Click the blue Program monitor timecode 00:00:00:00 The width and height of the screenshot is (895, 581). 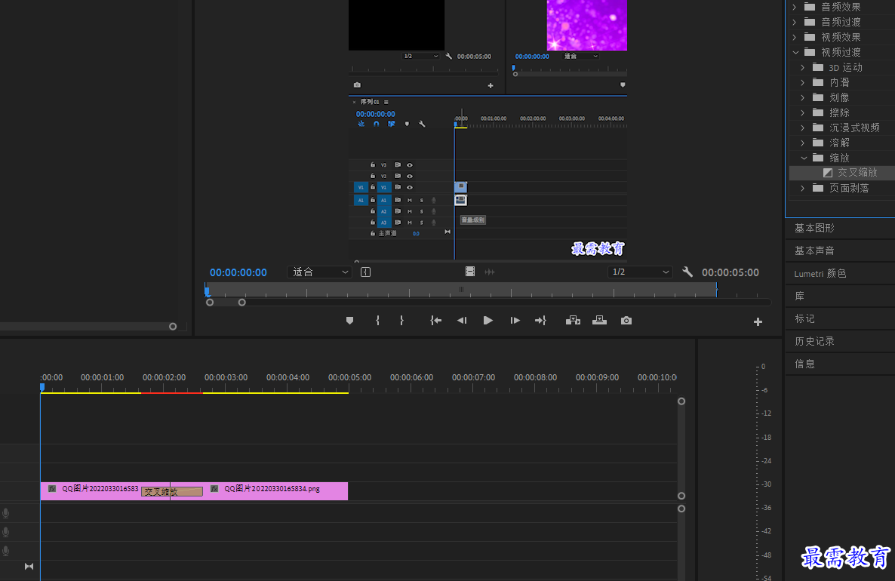[x=238, y=272]
